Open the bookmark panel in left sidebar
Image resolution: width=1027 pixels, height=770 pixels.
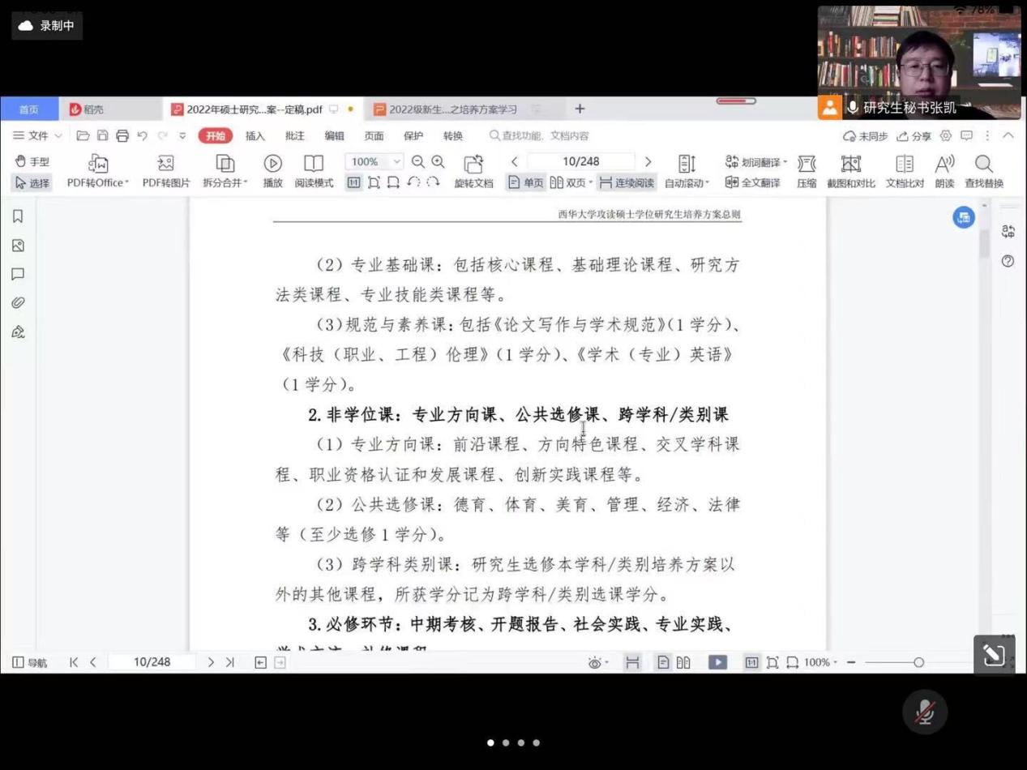tap(18, 216)
